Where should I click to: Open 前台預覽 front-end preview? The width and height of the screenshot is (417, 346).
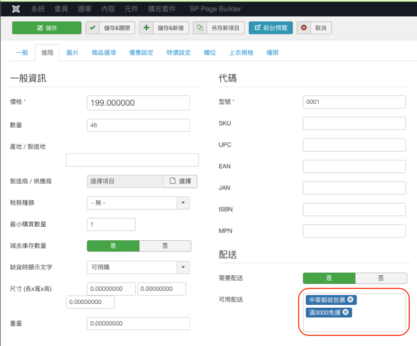pos(271,28)
